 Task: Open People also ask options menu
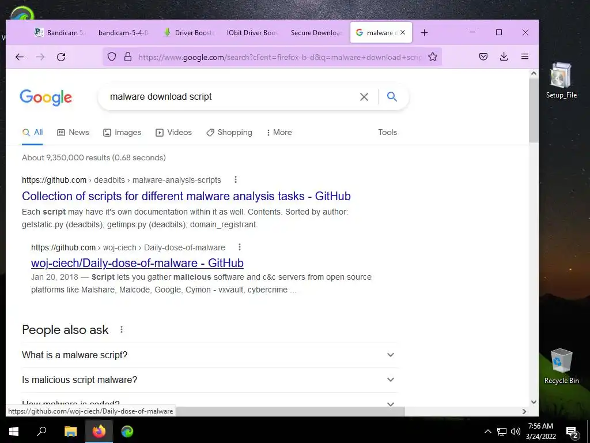click(121, 329)
